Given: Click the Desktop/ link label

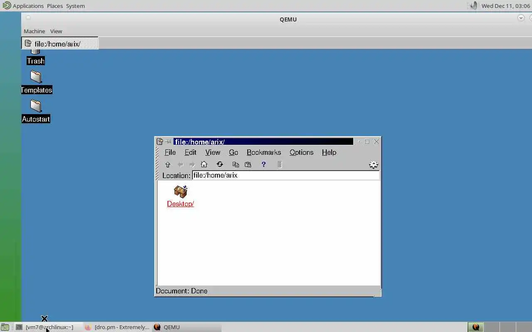Looking at the screenshot, I should click(x=180, y=204).
